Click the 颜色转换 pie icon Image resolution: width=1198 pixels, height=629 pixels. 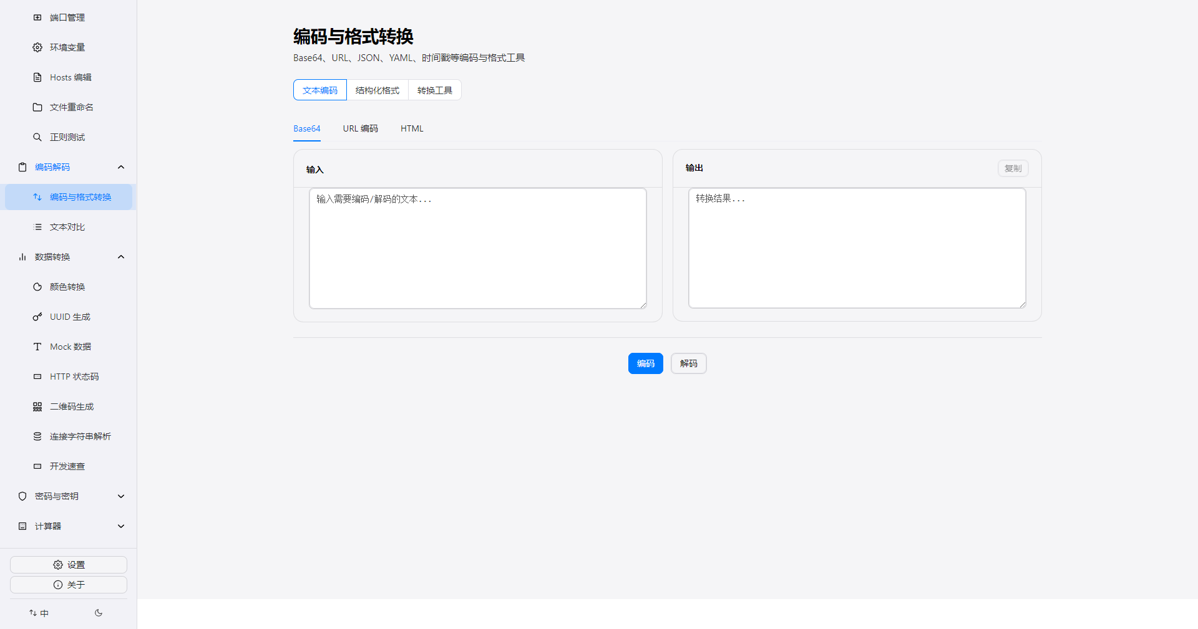point(37,287)
